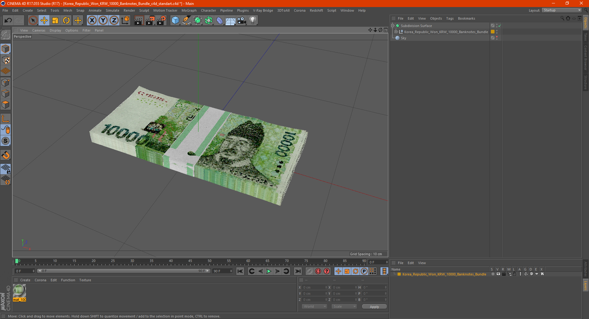Open the vertical Content Browser tab

pos(585,58)
